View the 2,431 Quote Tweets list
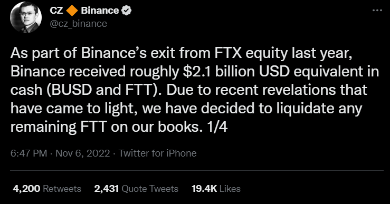Image resolution: width=390 pixels, height=204 pixels. [136, 189]
